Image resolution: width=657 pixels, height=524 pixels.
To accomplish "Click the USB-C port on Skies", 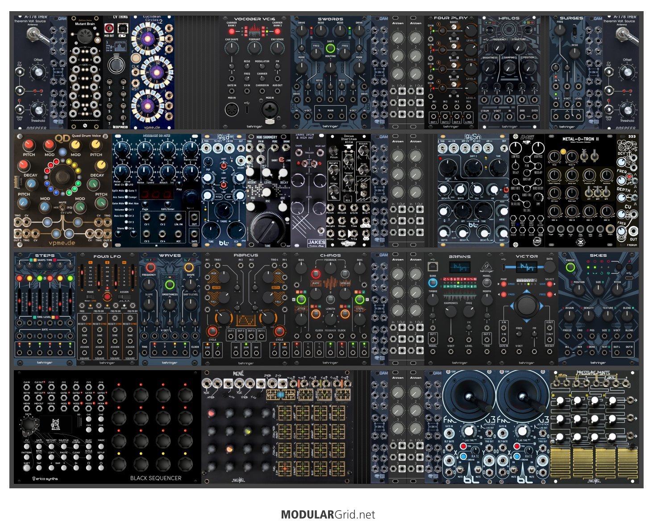I will (629, 278).
